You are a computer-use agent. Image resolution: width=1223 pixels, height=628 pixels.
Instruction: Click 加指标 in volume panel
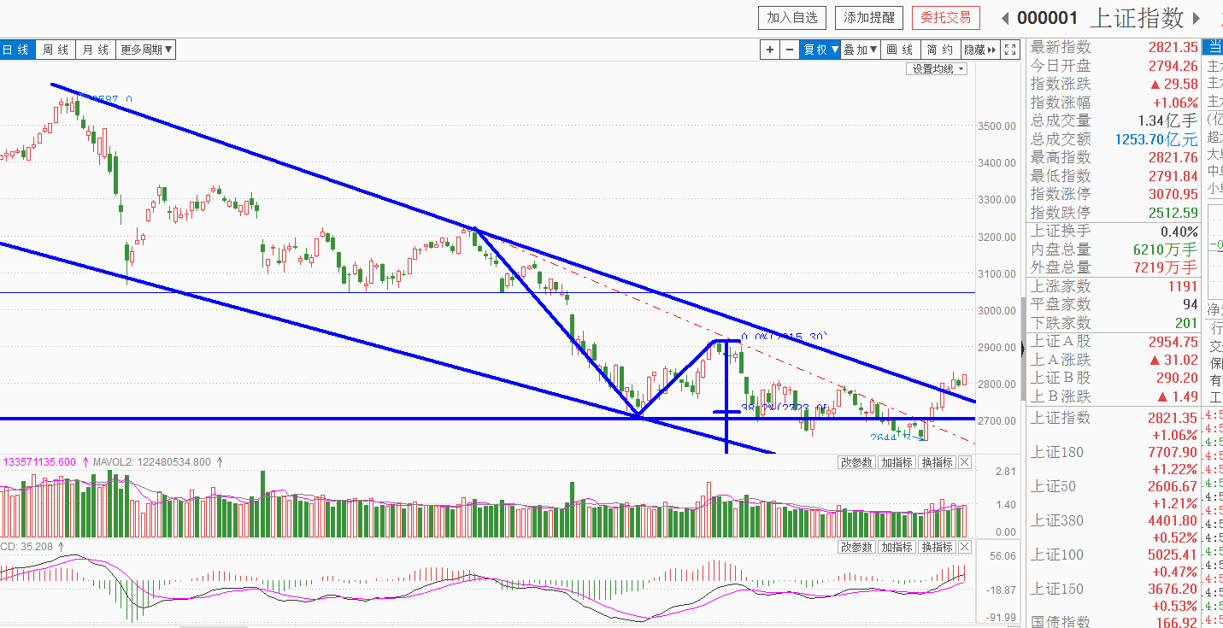click(x=897, y=462)
